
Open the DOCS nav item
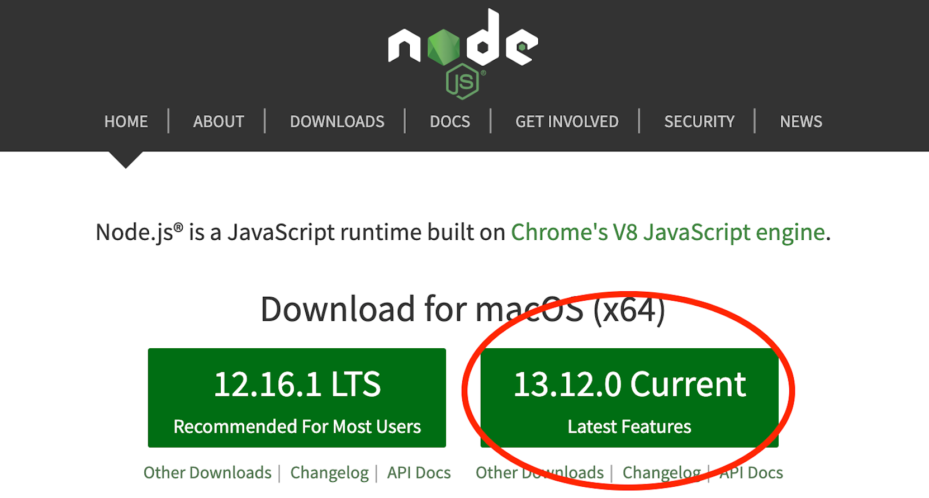pyautogui.click(x=450, y=121)
